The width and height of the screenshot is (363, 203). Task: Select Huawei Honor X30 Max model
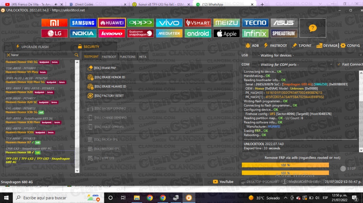pos(23,122)
